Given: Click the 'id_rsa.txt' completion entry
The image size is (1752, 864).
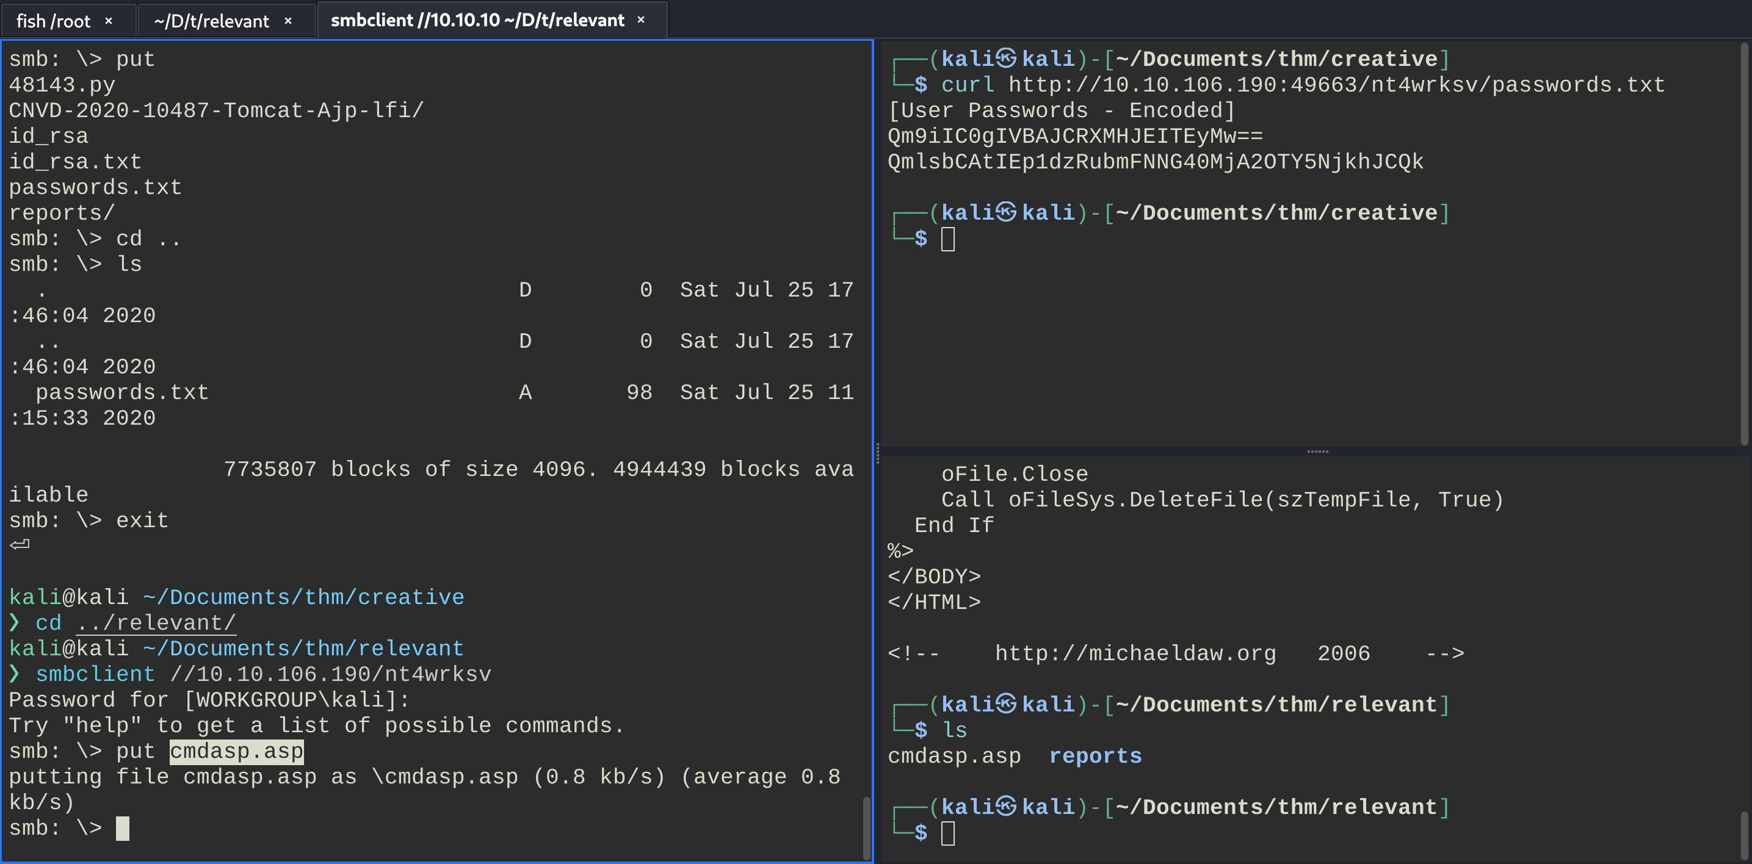Looking at the screenshot, I should (76, 162).
